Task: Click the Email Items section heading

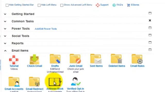Action: (x=20, y=51)
